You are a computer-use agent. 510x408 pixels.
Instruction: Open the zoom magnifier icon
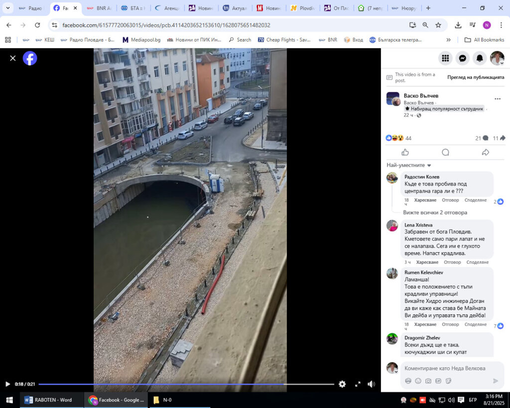[425, 25]
